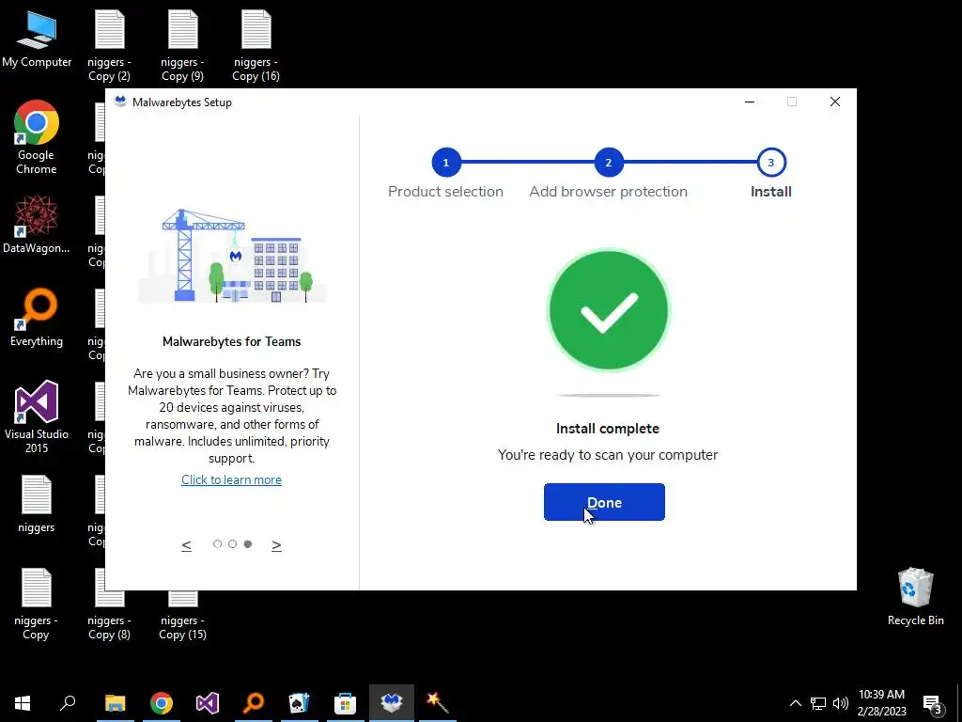The image size is (962, 722).
Task: Select the Everything desktop shortcut
Action: tap(37, 318)
